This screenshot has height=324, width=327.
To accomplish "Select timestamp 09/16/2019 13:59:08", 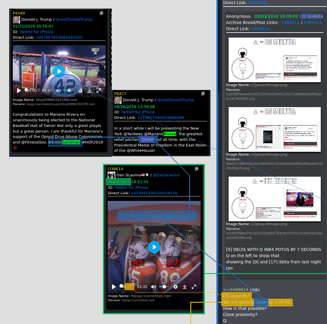I will click(x=135, y=107).
